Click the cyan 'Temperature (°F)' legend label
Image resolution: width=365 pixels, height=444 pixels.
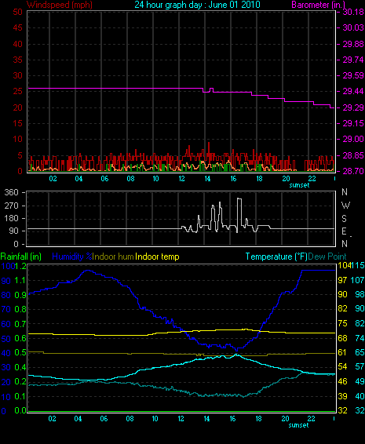[x=276, y=257]
